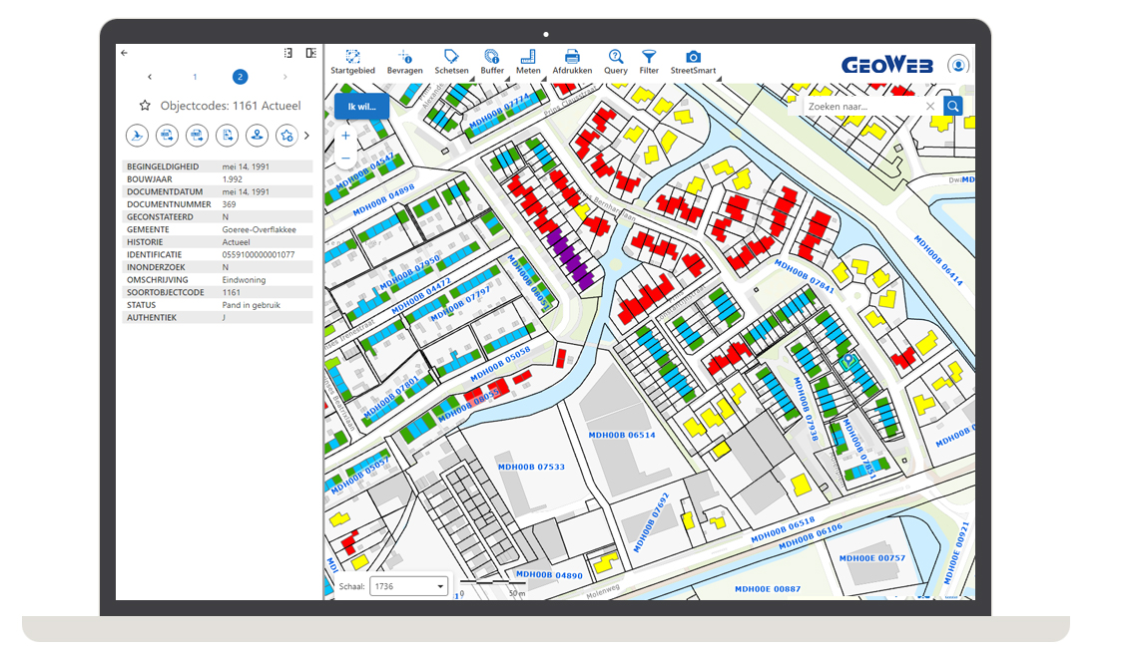
Task: Click the GeoWeb logo
Action: (887, 65)
